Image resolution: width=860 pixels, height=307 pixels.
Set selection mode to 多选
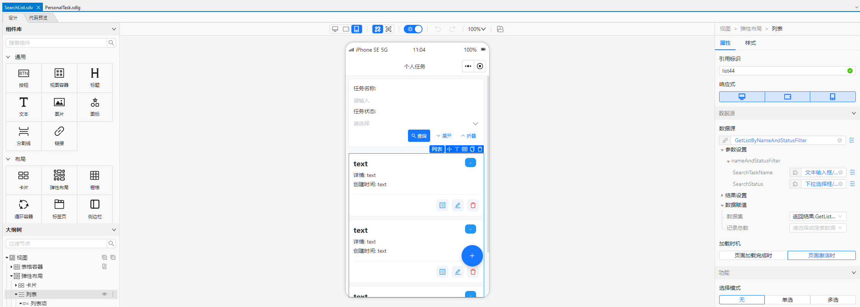tap(833, 300)
